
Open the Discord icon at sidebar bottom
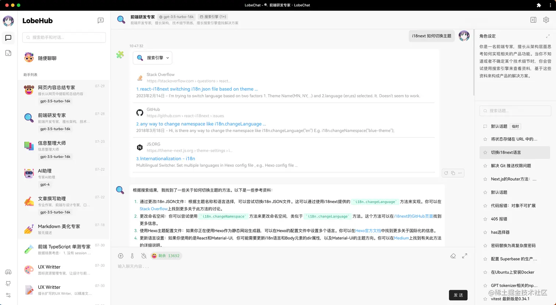point(8,272)
